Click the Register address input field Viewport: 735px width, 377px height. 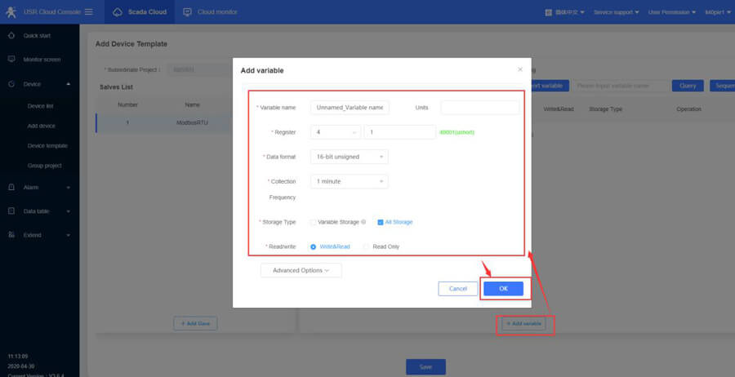(x=400, y=132)
